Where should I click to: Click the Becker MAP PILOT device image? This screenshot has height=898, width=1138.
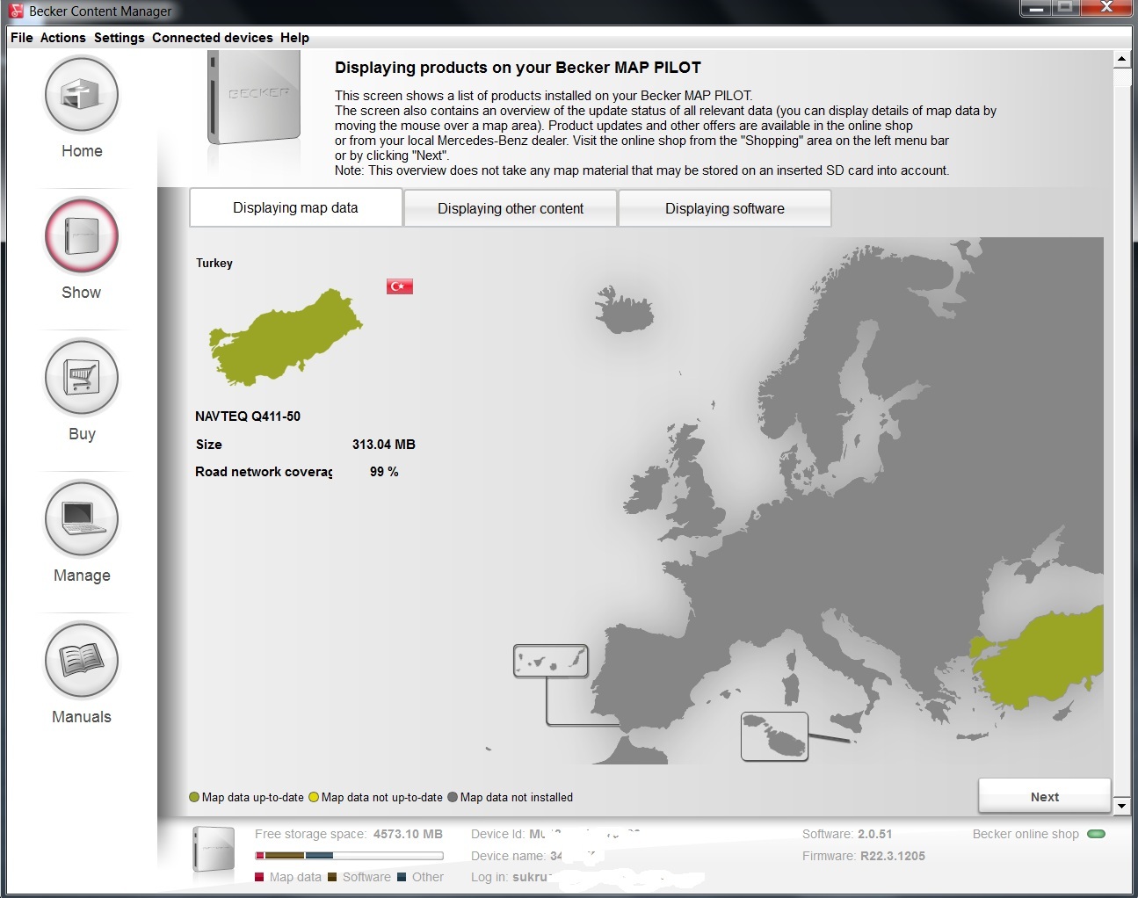tap(254, 98)
